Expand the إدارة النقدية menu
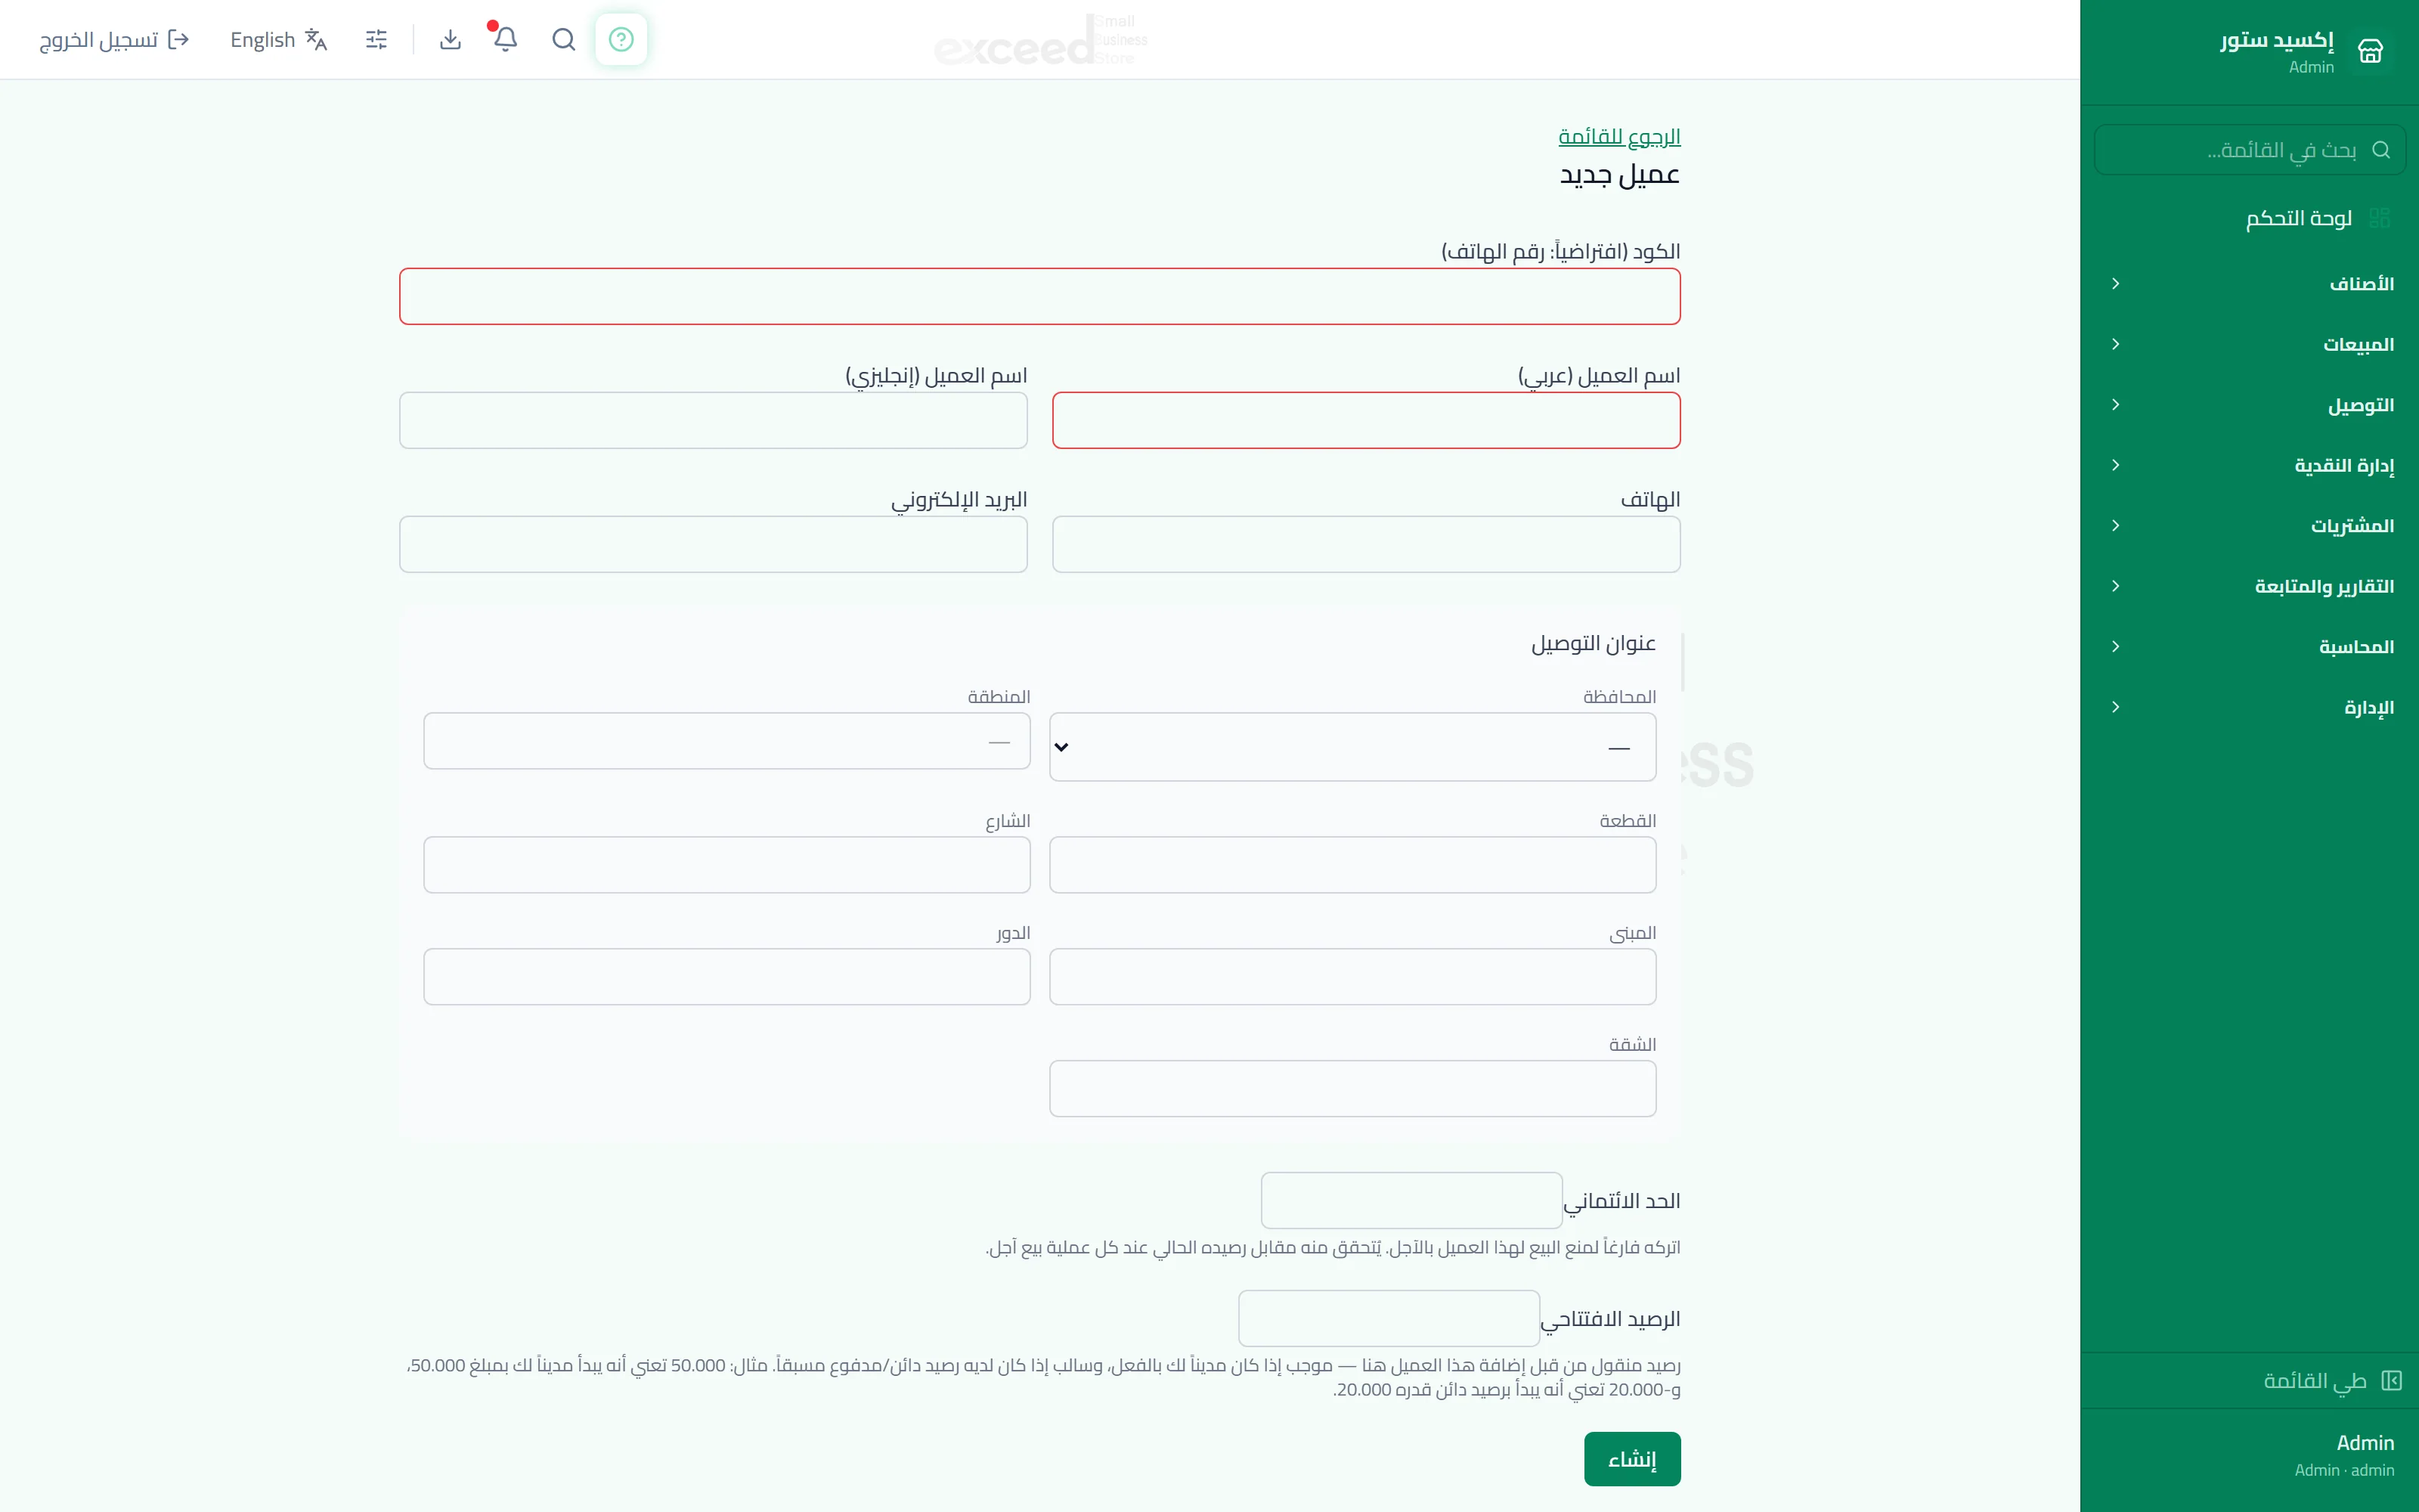Image resolution: width=2419 pixels, height=1512 pixels. point(2249,465)
